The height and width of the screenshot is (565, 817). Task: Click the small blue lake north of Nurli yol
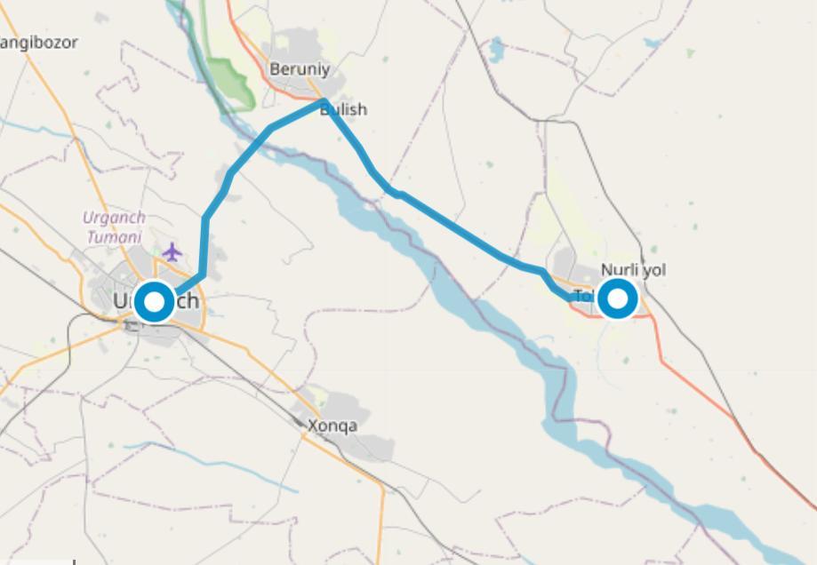[496, 49]
